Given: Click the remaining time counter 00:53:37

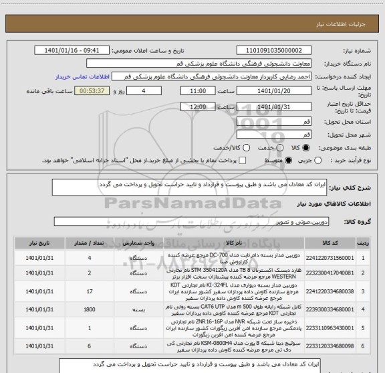Looking at the screenshot, I should 92,91.
